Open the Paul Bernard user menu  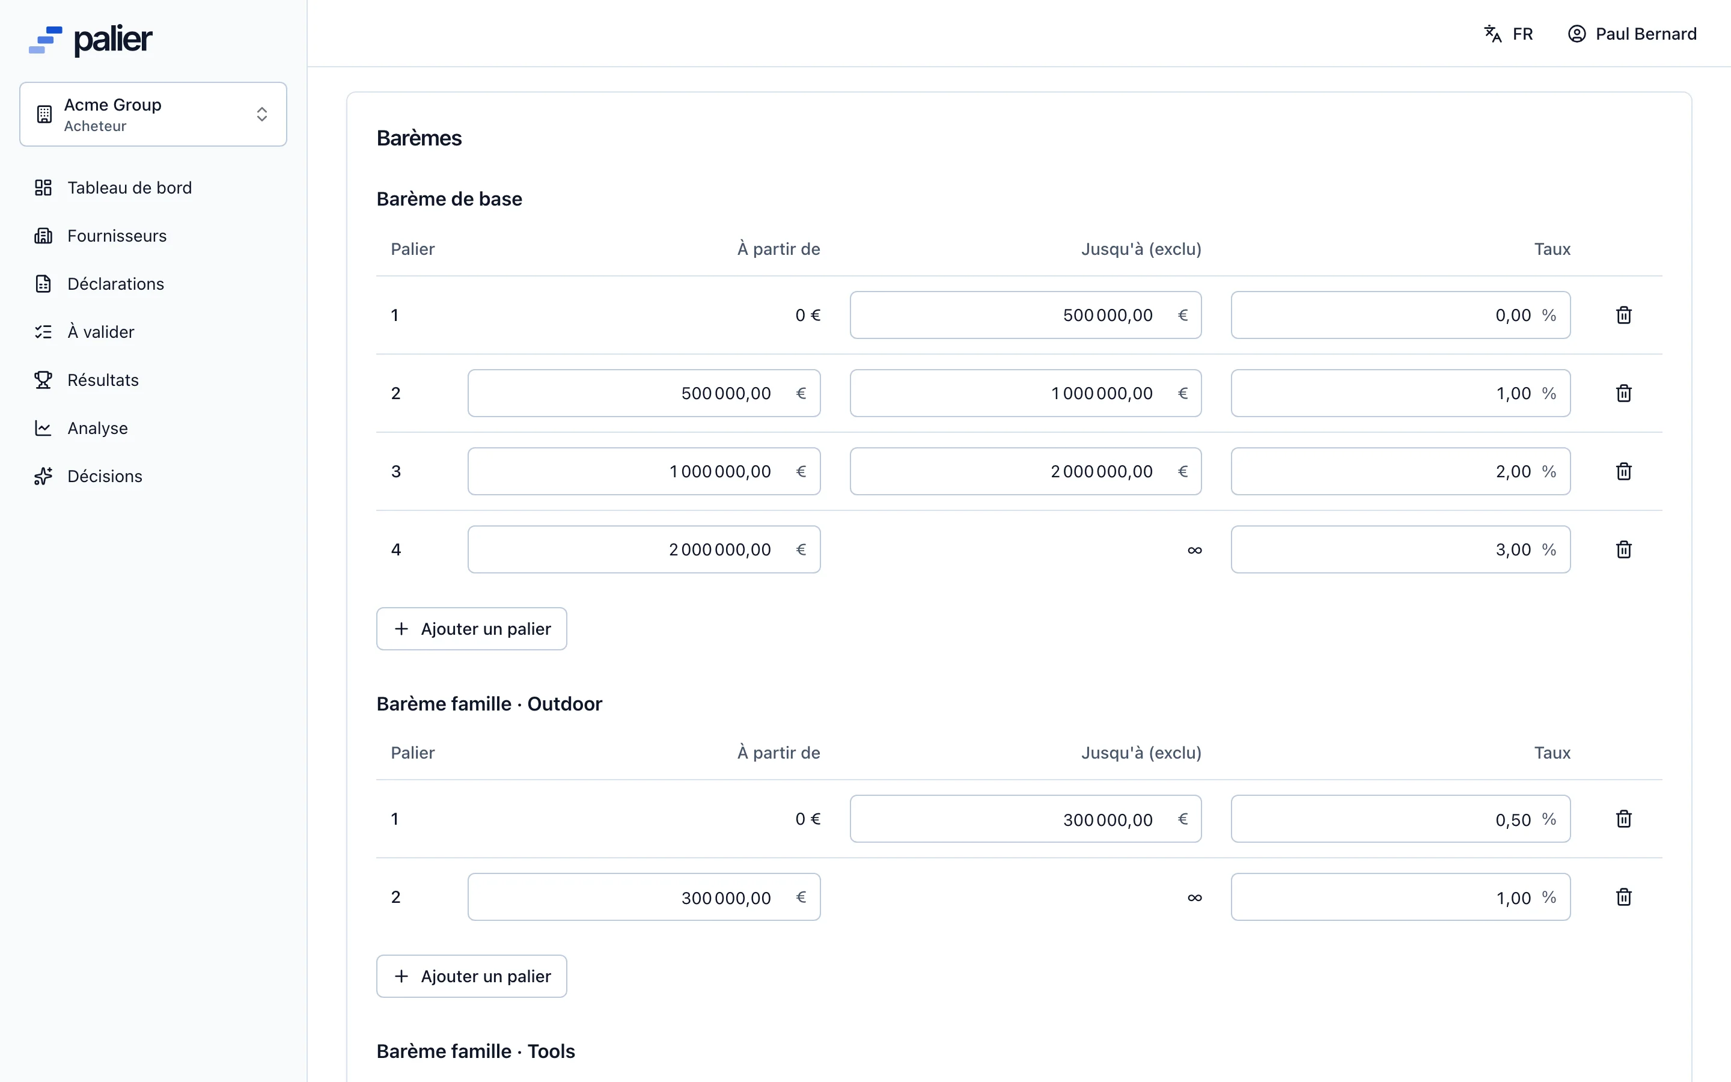1632,34
